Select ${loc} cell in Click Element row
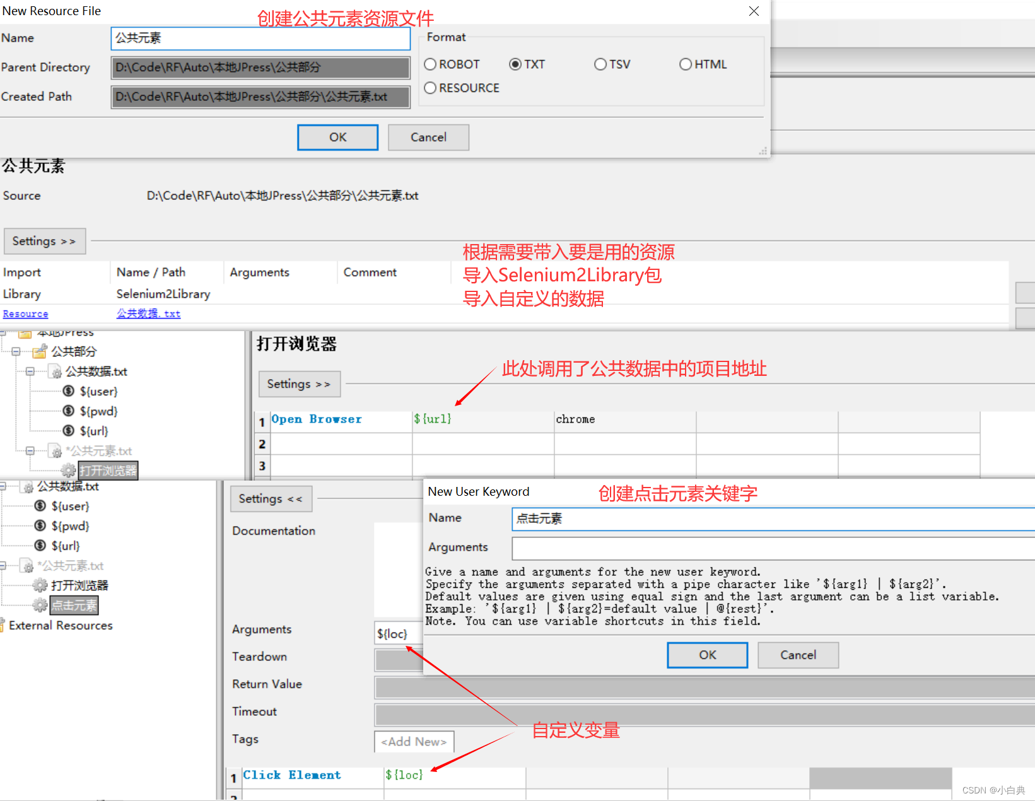1035x801 pixels. [x=455, y=778]
